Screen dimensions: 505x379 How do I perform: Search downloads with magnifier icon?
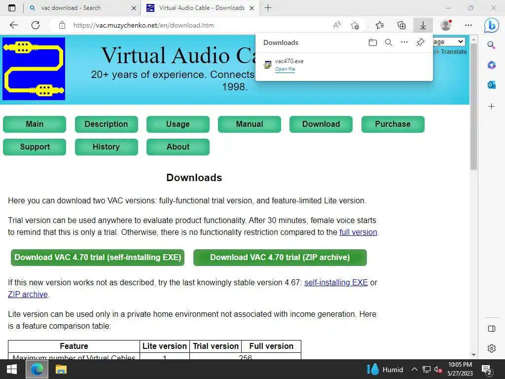click(389, 42)
